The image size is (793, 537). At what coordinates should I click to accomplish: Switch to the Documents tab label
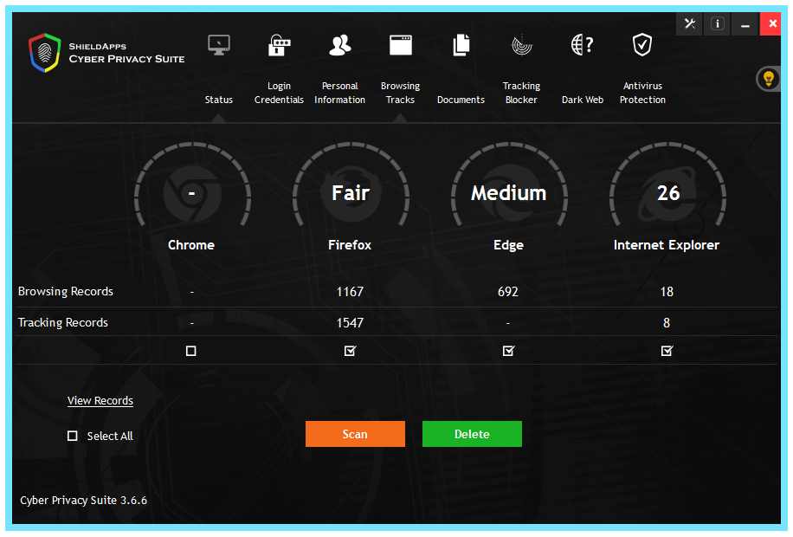point(461,100)
